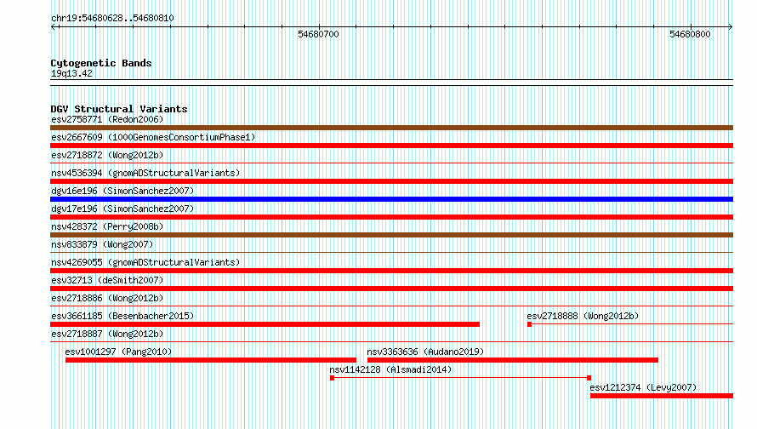Open variant esv3661185 (Besenbacher2015)
This screenshot has width=757, height=429.
(122, 316)
